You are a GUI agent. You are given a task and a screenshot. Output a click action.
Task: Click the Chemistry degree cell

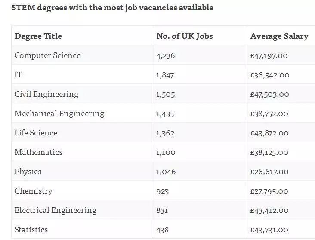pos(34,191)
